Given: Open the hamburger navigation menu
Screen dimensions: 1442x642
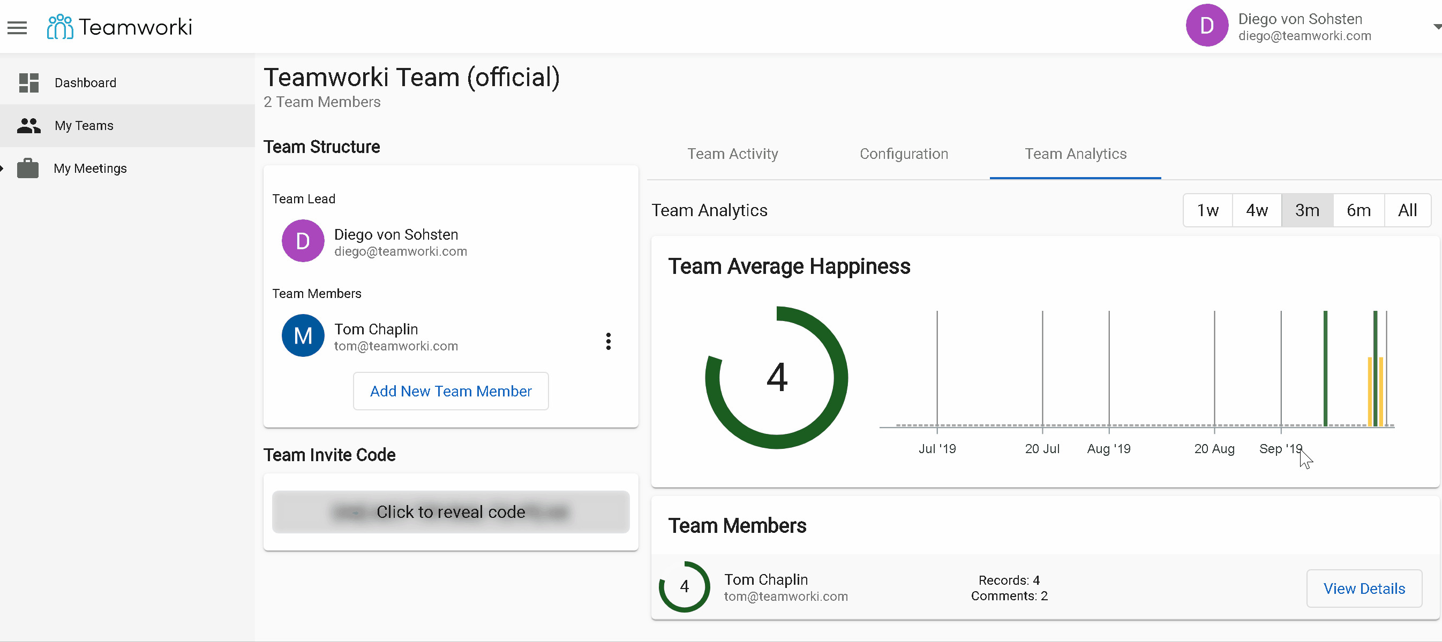Looking at the screenshot, I should (17, 27).
